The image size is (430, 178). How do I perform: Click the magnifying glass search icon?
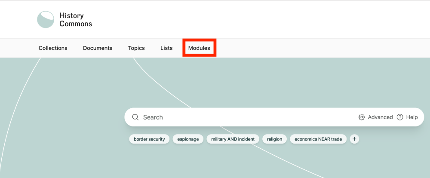(x=135, y=117)
